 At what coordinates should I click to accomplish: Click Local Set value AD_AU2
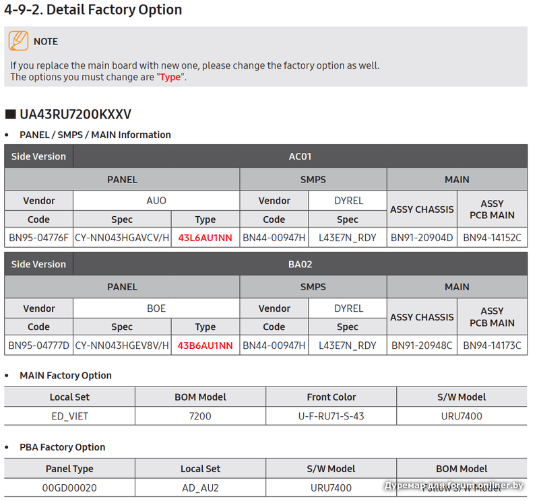(200, 488)
